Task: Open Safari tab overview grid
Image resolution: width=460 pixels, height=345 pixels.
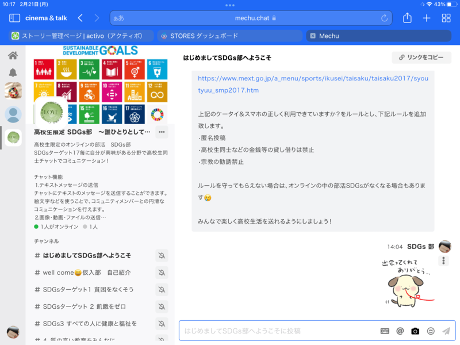Action: click(446, 18)
